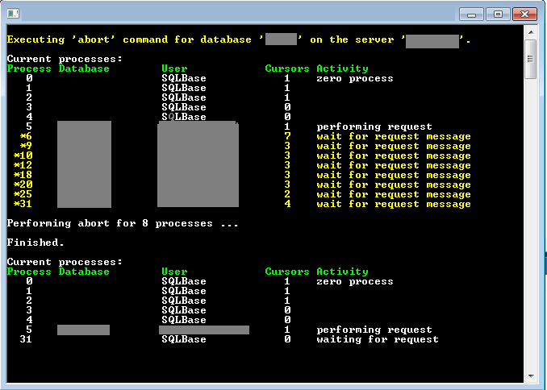547x390 pixels.
Task: Click the process '*18' number
Action: pyautogui.click(x=23, y=175)
